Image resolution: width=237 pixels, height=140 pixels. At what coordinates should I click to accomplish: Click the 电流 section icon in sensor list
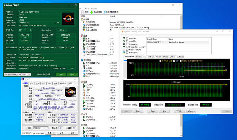[x=82, y=114]
